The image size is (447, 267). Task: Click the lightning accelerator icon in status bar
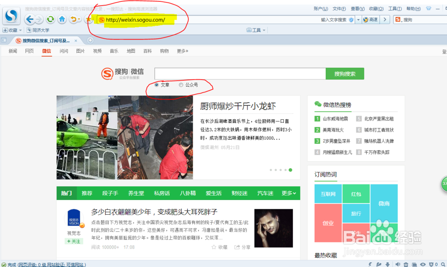(370, 264)
